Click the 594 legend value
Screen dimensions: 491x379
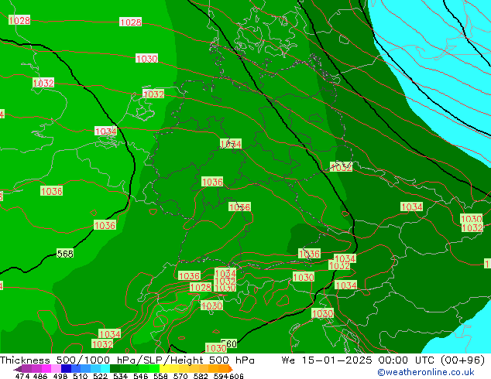click(221, 376)
